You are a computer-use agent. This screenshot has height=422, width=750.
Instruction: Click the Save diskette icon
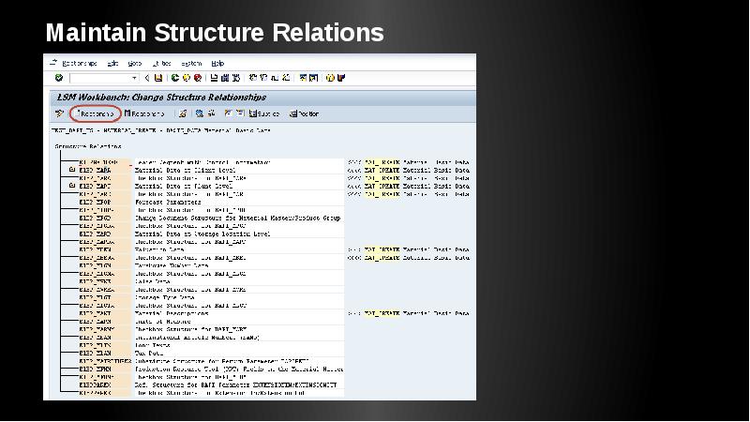tap(158, 78)
